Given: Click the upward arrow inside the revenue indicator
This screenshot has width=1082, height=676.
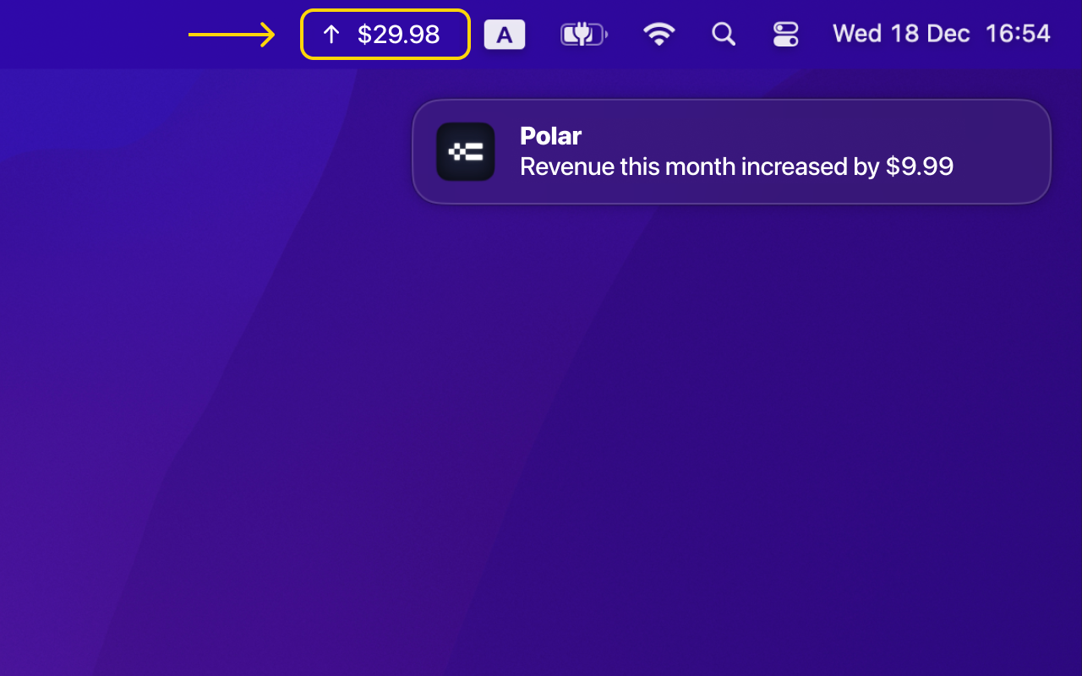Looking at the screenshot, I should 331,34.
